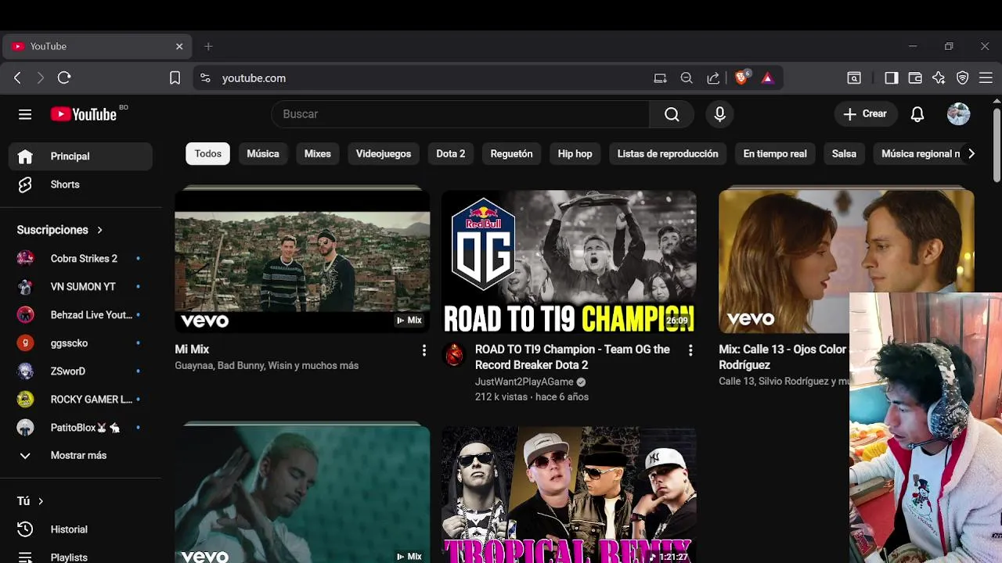The width and height of the screenshot is (1002, 563).
Task: Select the Todos filter chip
Action: point(208,154)
